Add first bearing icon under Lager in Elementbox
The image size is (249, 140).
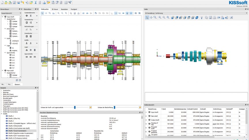click(27, 50)
